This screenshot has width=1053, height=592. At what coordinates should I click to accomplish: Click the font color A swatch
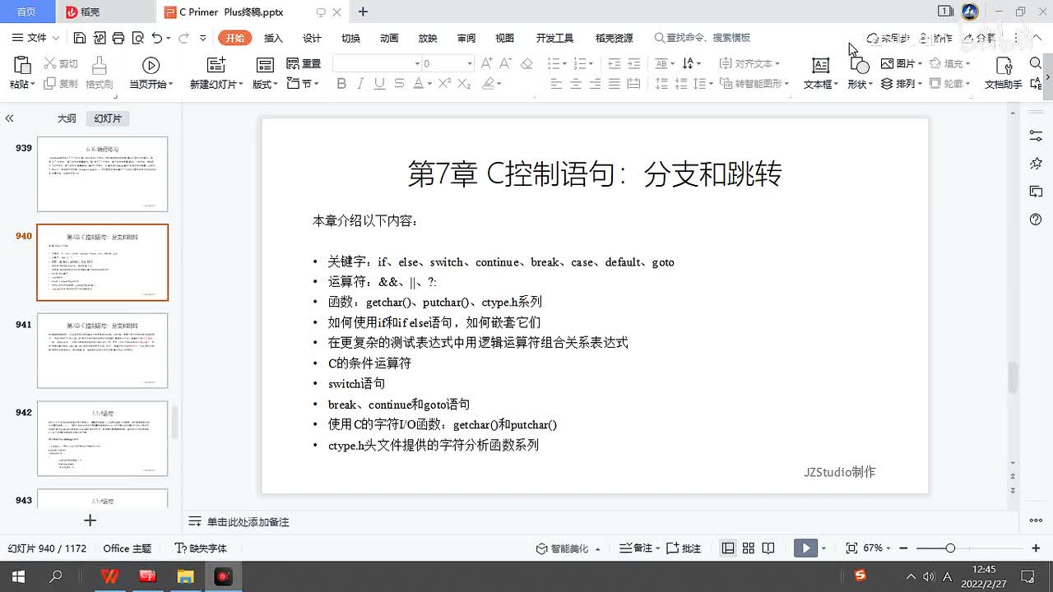tap(418, 84)
